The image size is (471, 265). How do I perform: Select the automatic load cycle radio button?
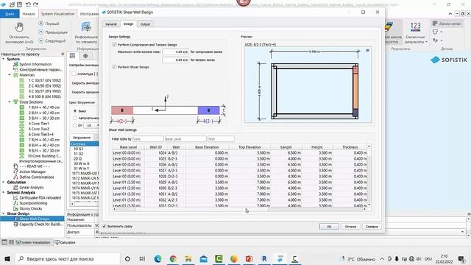75,118
